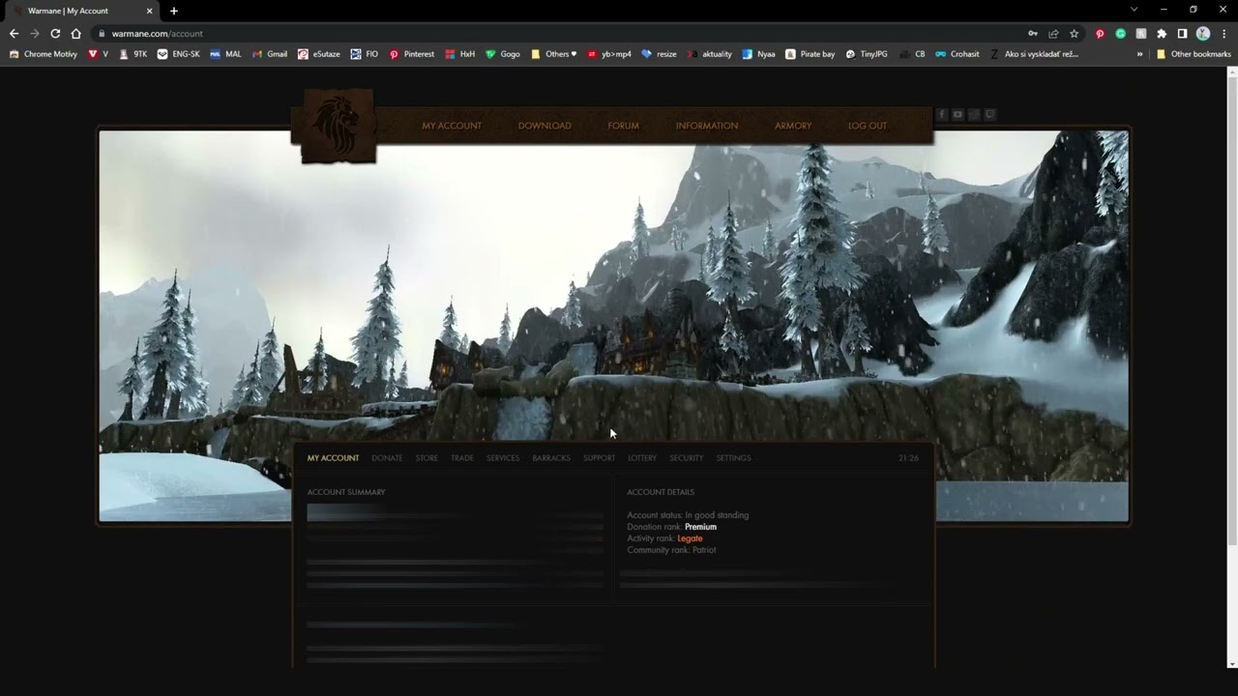Expand the Other bookmarks folder

click(1194, 54)
